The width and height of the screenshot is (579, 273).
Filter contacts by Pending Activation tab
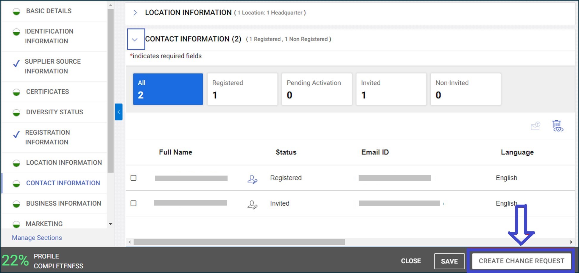click(317, 89)
